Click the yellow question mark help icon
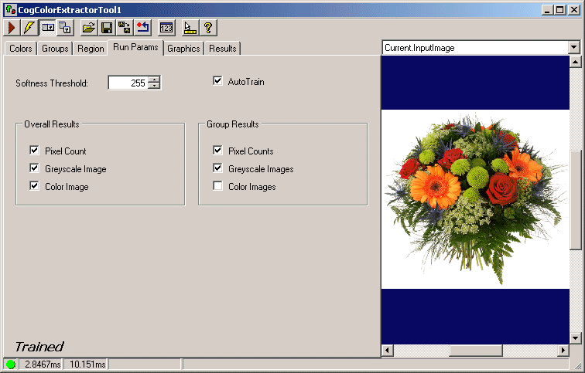585x373 pixels. [x=208, y=28]
